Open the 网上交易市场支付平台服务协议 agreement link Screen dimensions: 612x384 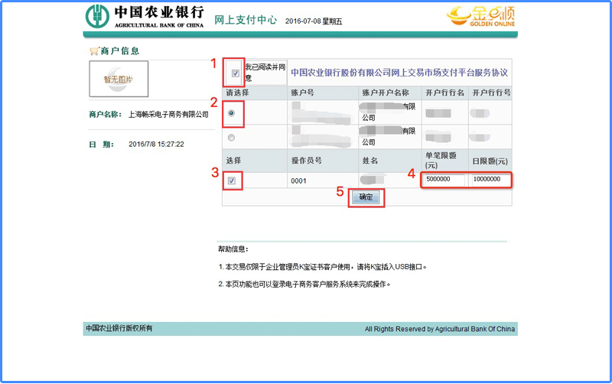click(x=399, y=73)
